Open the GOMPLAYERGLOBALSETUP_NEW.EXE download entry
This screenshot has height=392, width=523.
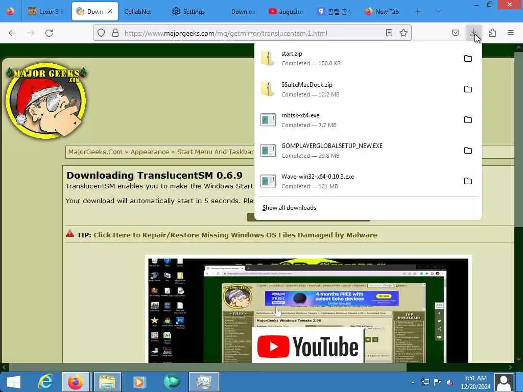358,151
